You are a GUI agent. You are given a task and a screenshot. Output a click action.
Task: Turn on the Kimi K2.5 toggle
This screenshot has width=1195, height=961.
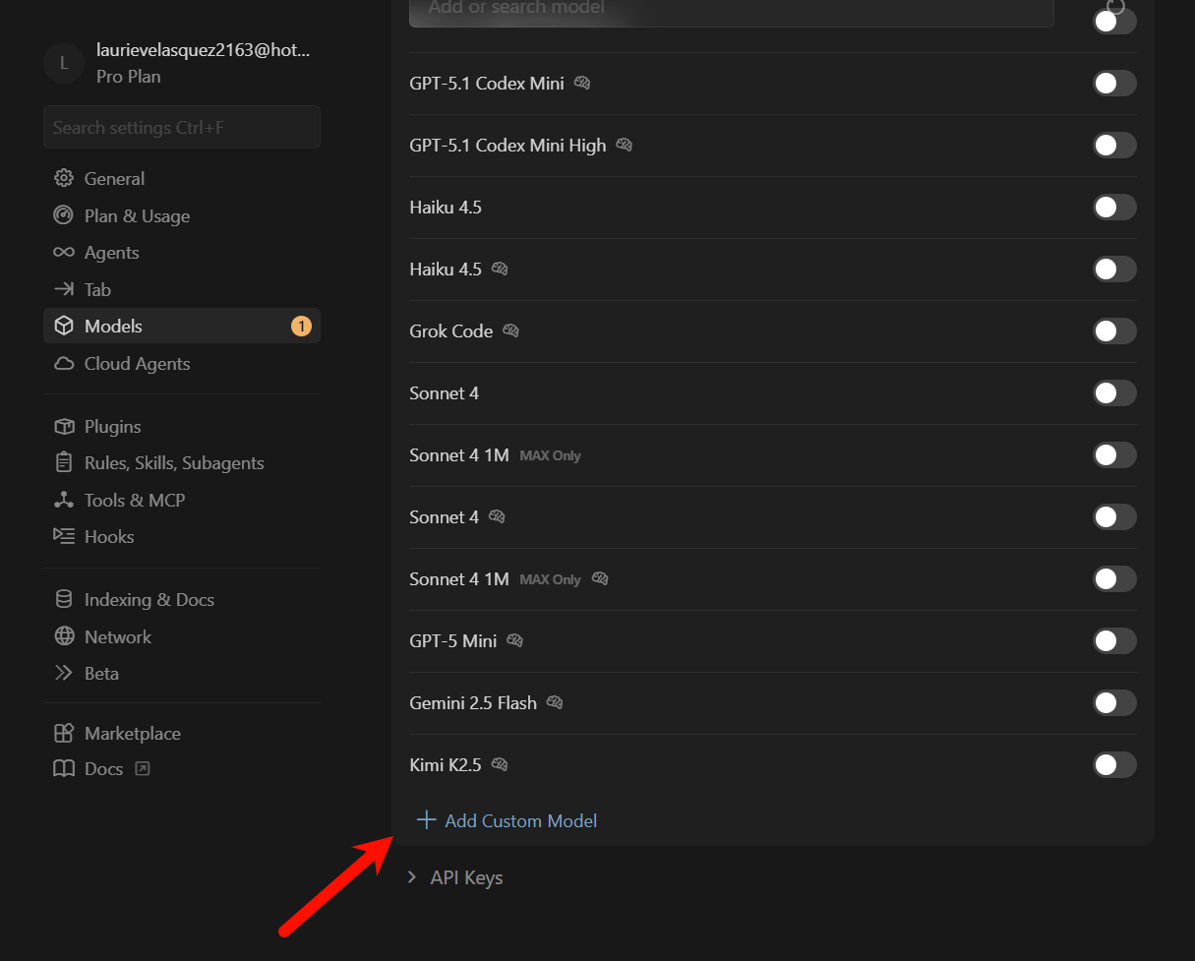[x=1114, y=765]
